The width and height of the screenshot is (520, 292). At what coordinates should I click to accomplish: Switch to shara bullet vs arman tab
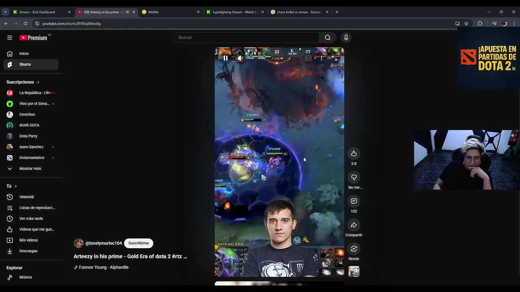[299, 12]
